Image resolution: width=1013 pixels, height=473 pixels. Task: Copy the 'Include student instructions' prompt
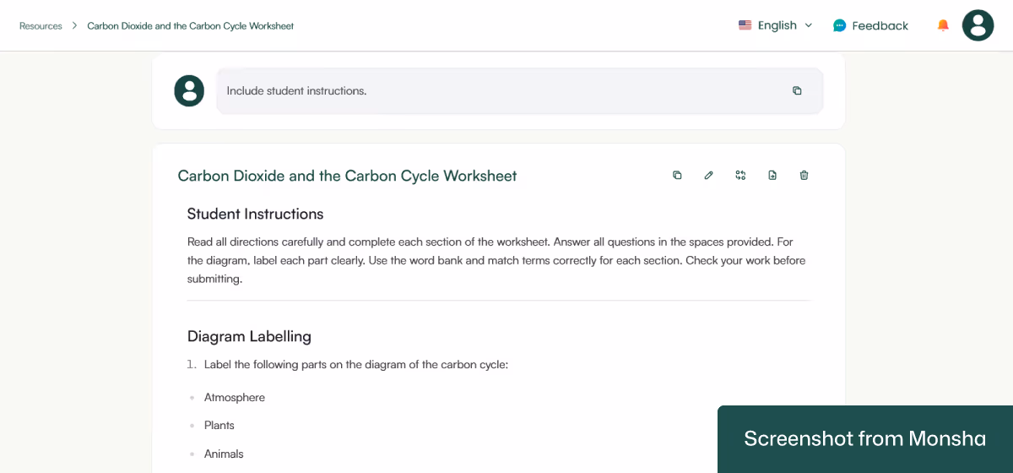pos(797,91)
